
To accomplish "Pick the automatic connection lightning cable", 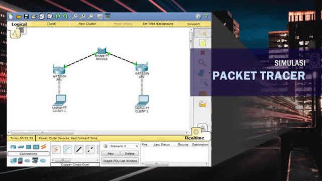I will point(56,149).
